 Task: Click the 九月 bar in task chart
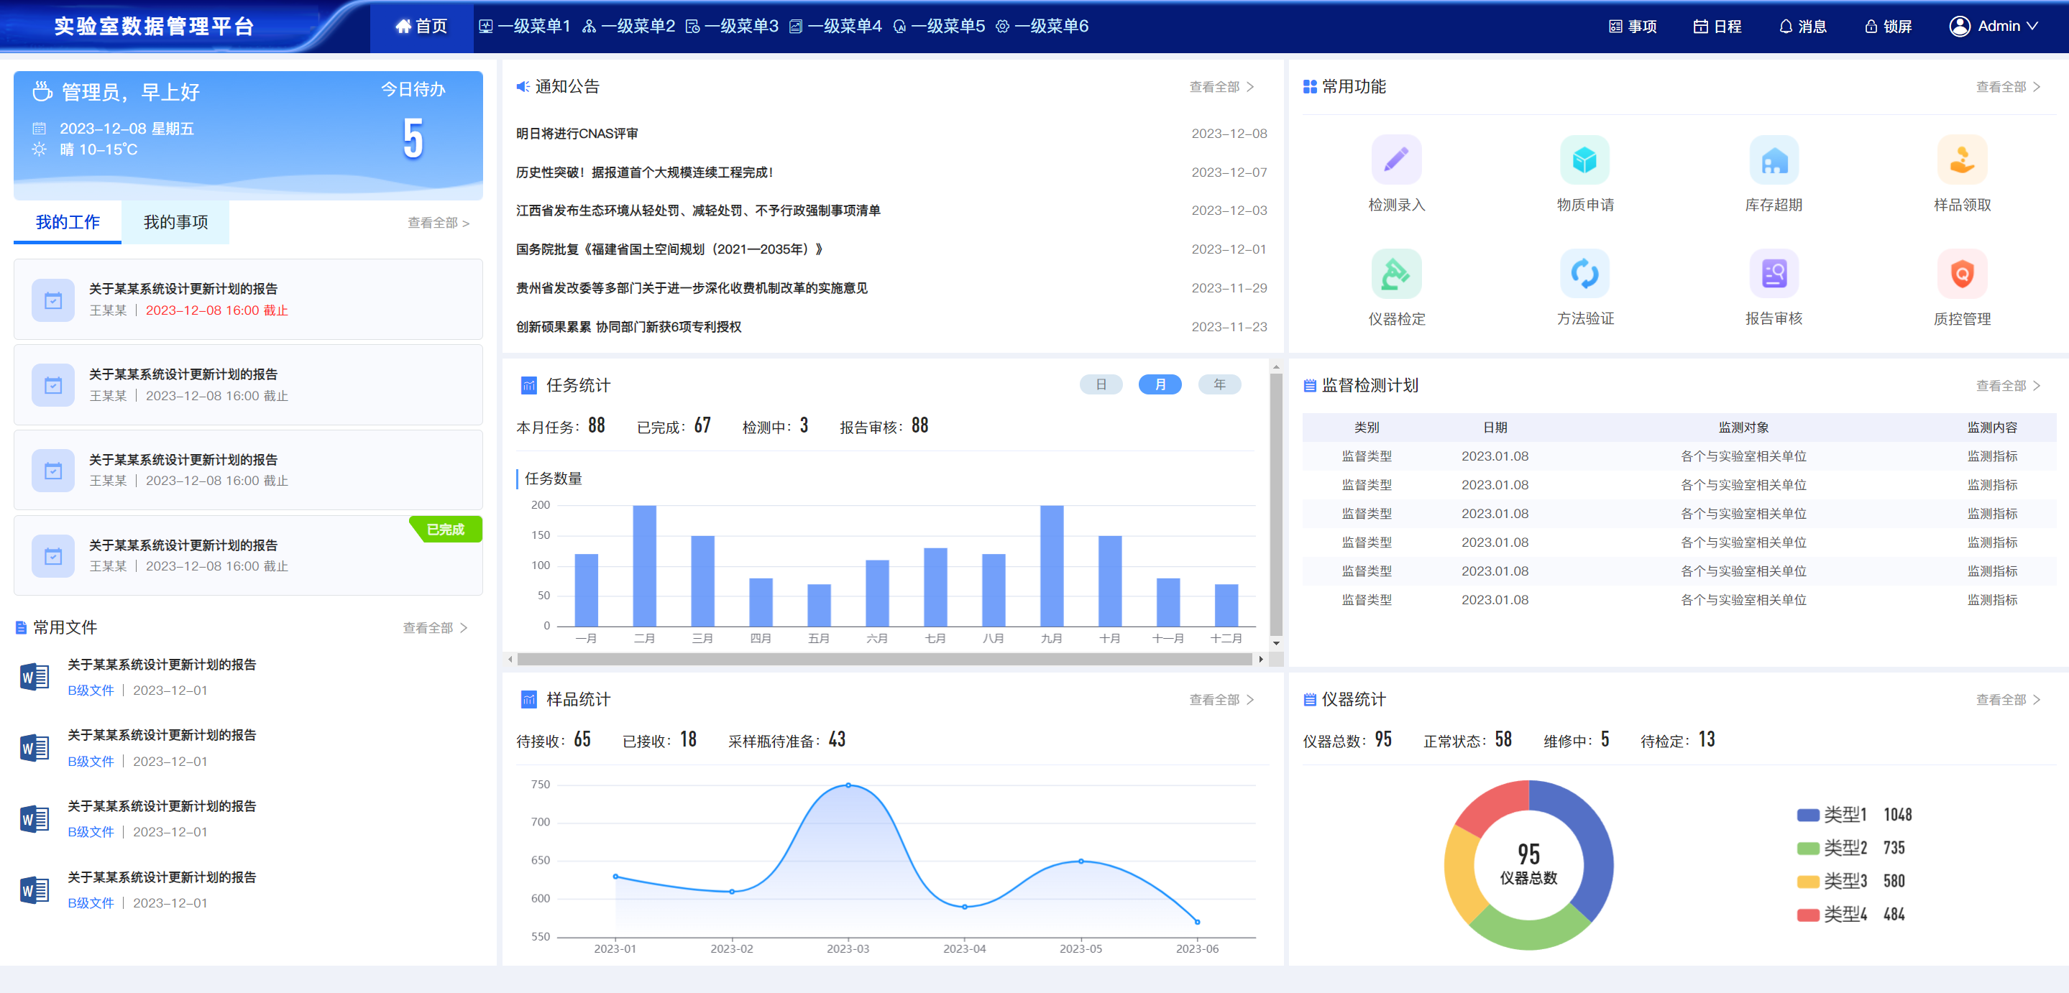1051,566
